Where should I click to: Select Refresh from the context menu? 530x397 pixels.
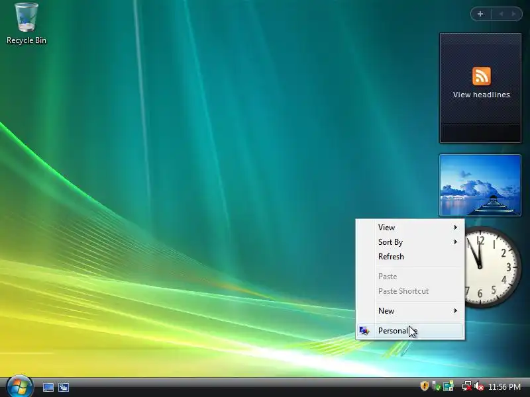click(410, 257)
